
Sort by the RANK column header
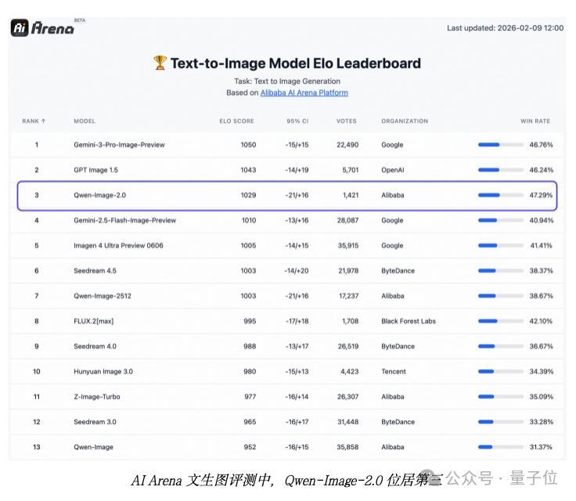(x=34, y=121)
